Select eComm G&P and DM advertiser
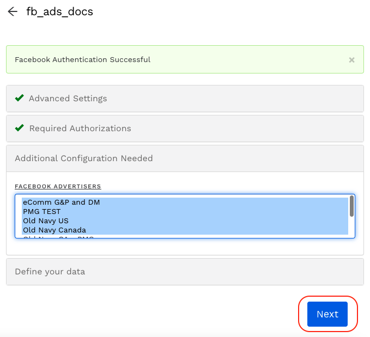Screen dimensions: 370x337 (61, 203)
